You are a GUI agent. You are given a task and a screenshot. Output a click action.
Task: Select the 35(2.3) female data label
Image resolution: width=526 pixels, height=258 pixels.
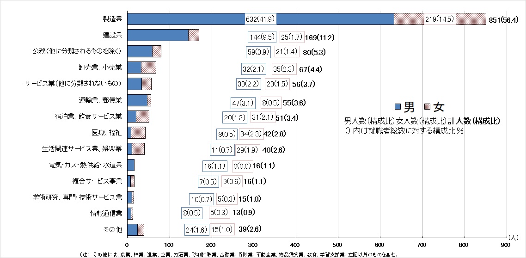pyautogui.click(x=284, y=69)
